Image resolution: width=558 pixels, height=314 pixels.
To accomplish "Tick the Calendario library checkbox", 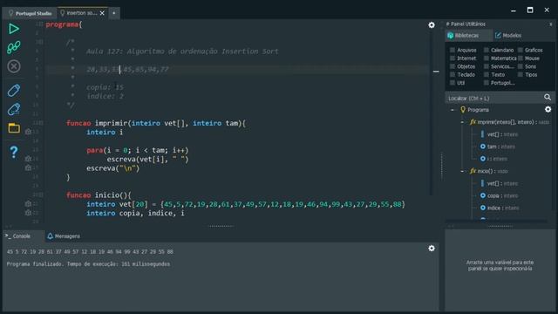I will click(x=487, y=50).
